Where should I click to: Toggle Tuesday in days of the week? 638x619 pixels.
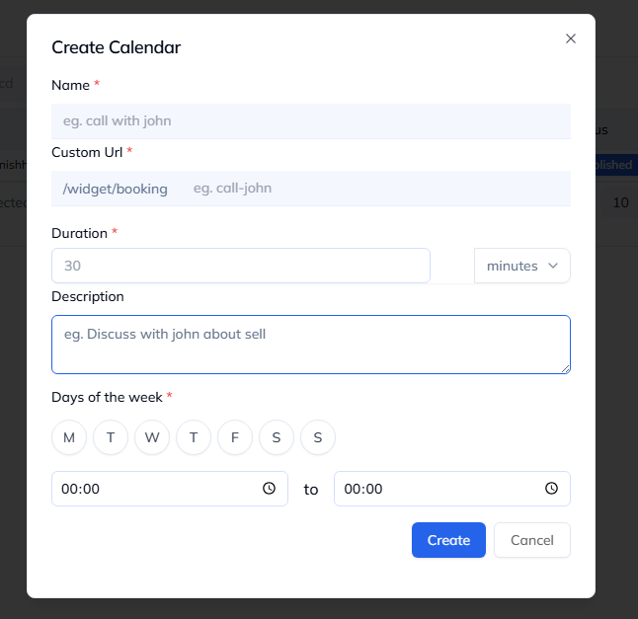click(x=111, y=437)
